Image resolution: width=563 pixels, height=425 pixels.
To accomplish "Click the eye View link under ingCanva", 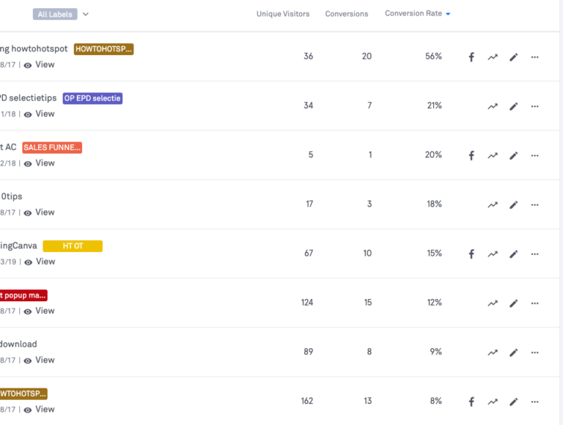I will click(40, 262).
